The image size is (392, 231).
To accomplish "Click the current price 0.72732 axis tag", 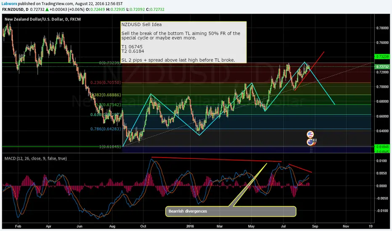I will point(382,67).
